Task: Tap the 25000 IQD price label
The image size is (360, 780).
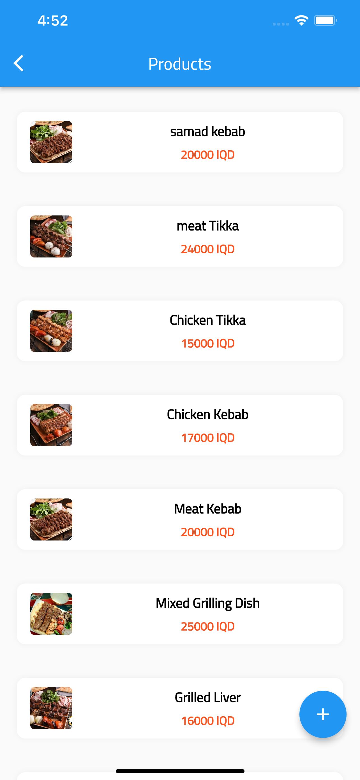Action: click(x=208, y=626)
